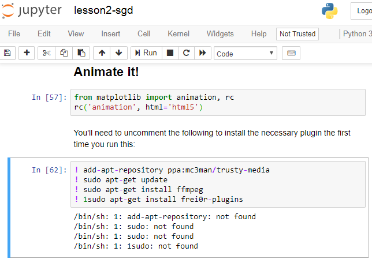The width and height of the screenshot is (372, 259).
Task: Paste cells below icon
Action: coord(81,53)
